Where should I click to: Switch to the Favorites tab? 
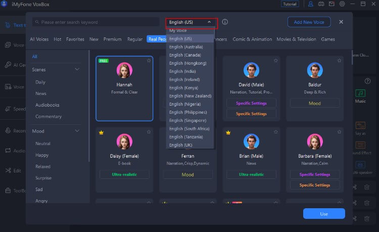point(75,39)
